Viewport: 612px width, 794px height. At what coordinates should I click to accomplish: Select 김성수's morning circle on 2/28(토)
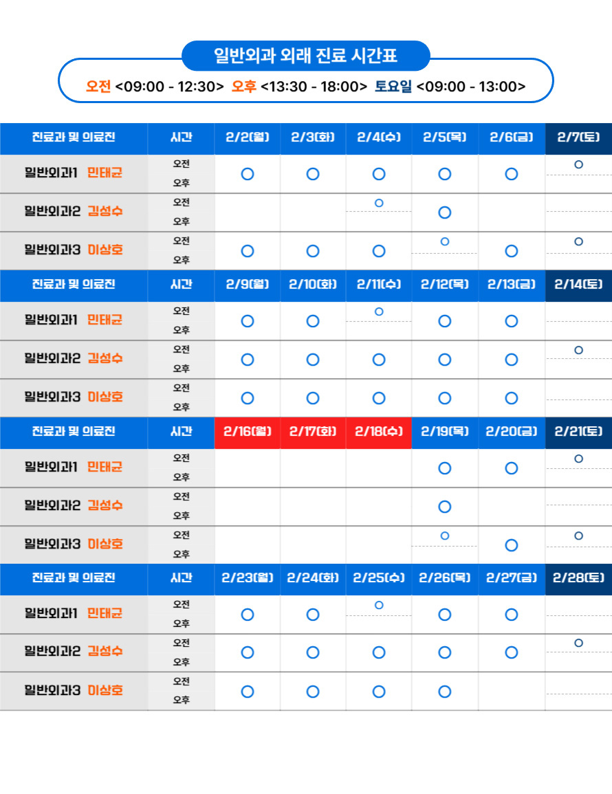pyautogui.click(x=578, y=643)
